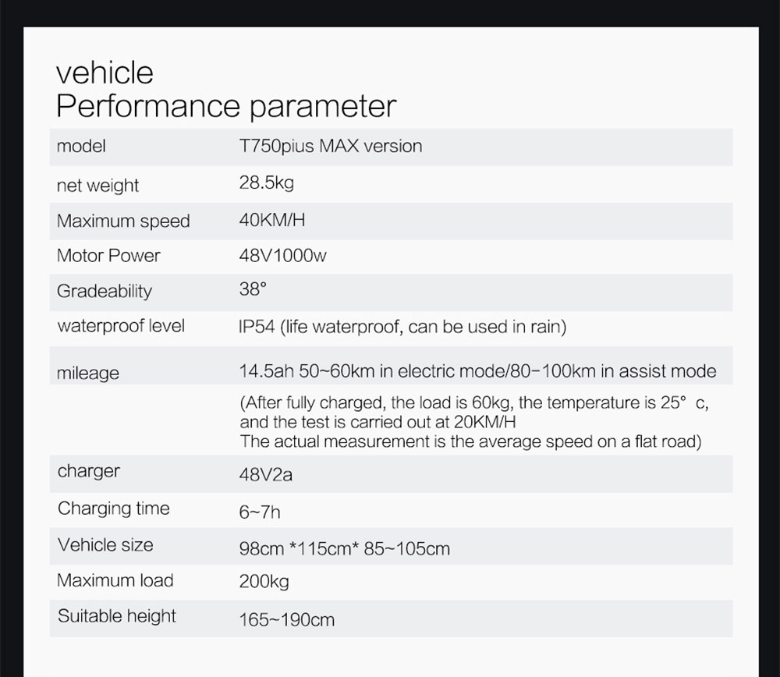This screenshot has width=780, height=677.
Task: Click the "Maximum speed" label
Action: (123, 221)
